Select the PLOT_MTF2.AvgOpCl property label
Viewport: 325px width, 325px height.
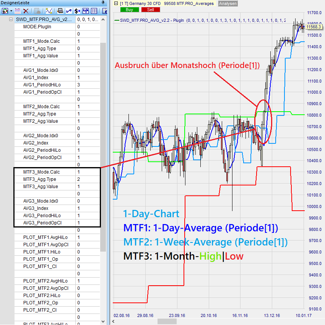click(x=46, y=288)
